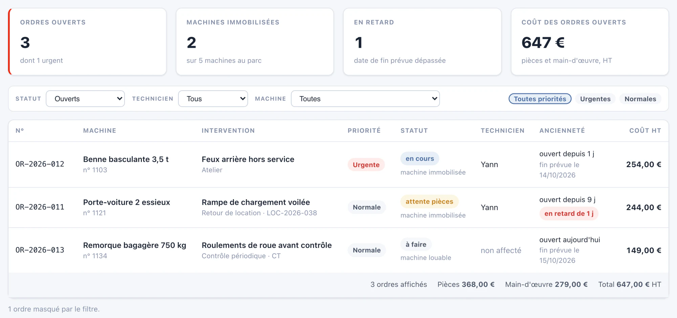Select the Toutes priorités filter pill
Screen dimensions: 677x318
[x=540, y=99]
